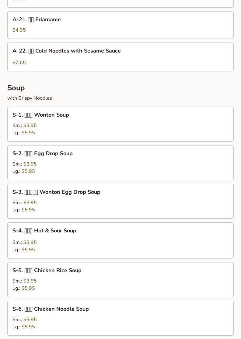
Task: Pick the small Wonton Egg Drop Soup price
Action: pos(30,203)
